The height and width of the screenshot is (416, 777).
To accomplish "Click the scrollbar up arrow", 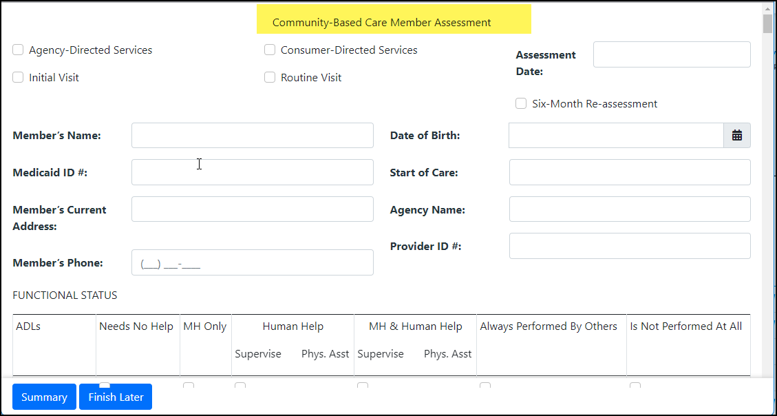I will 767,9.
